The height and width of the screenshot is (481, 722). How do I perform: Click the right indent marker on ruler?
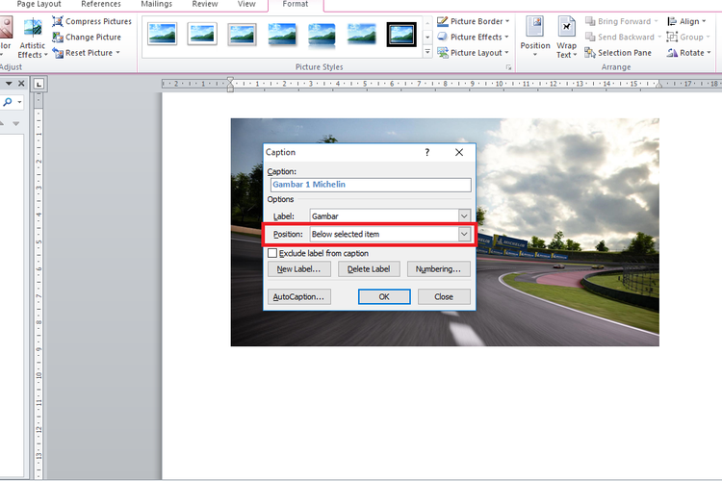658,85
